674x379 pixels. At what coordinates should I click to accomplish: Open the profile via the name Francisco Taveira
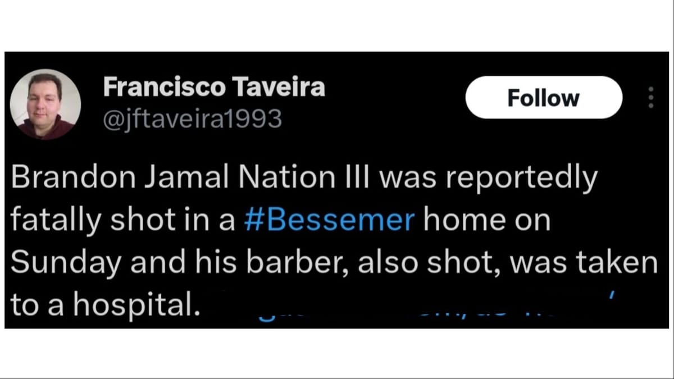(x=215, y=87)
